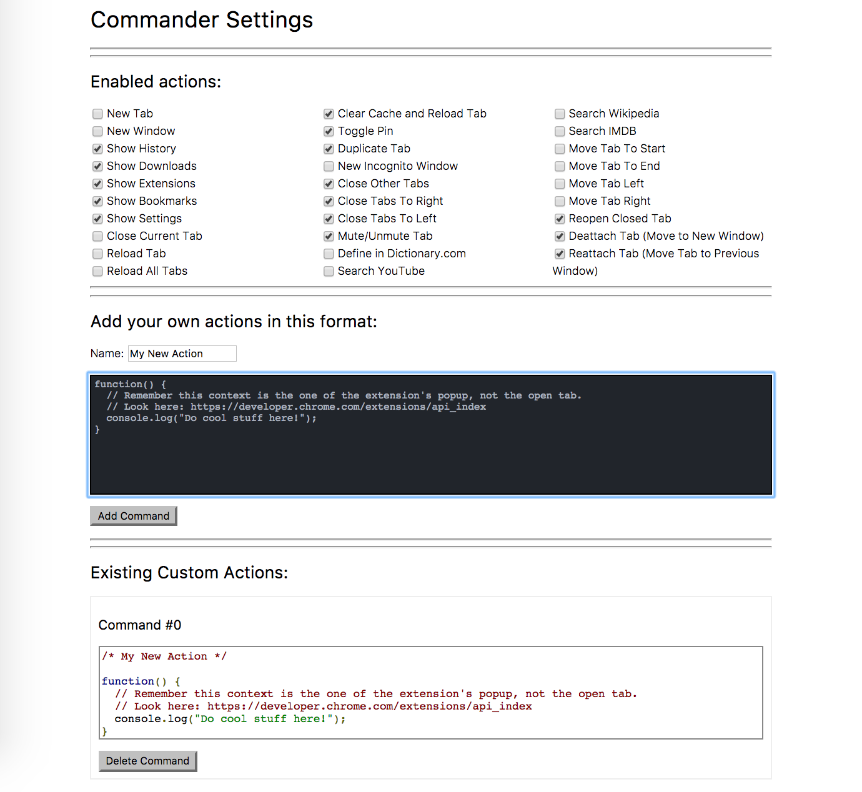Click the console.log line in the dark editor

(x=212, y=418)
